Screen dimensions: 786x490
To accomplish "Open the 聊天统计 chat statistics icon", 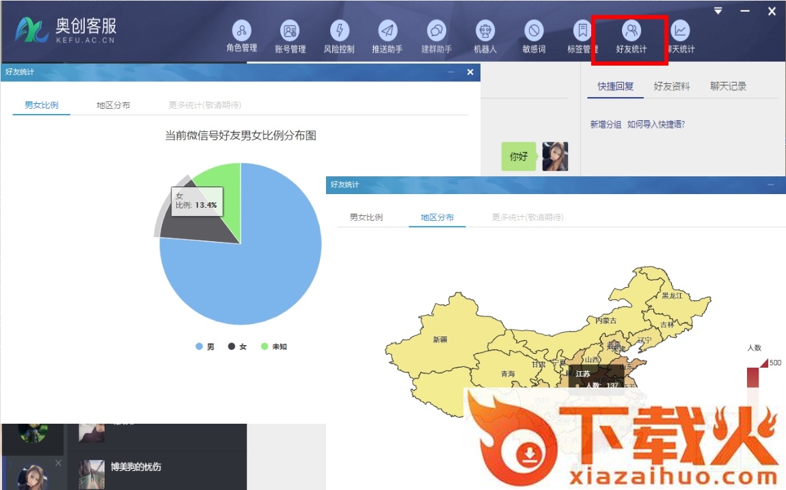I will 680,31.
